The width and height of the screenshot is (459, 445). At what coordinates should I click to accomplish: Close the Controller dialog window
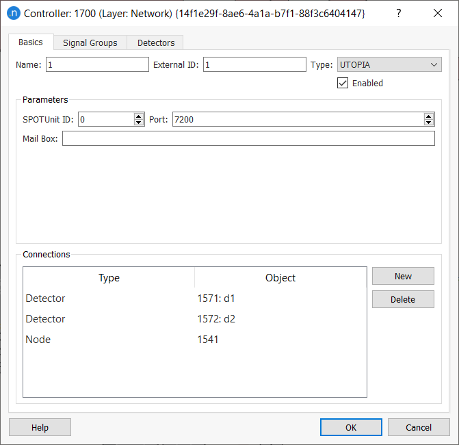click(x=436, y=13)
